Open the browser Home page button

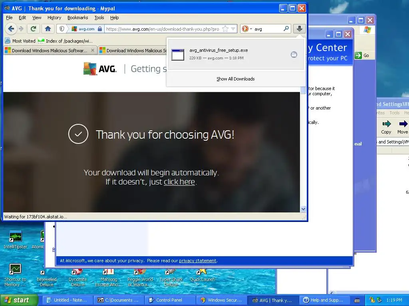[x=48, y=29]
